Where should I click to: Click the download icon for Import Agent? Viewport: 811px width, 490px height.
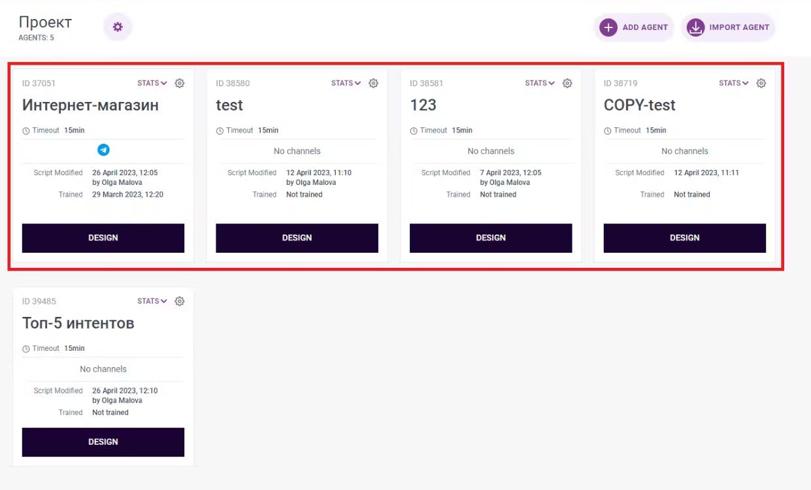[x=695, y=27]
